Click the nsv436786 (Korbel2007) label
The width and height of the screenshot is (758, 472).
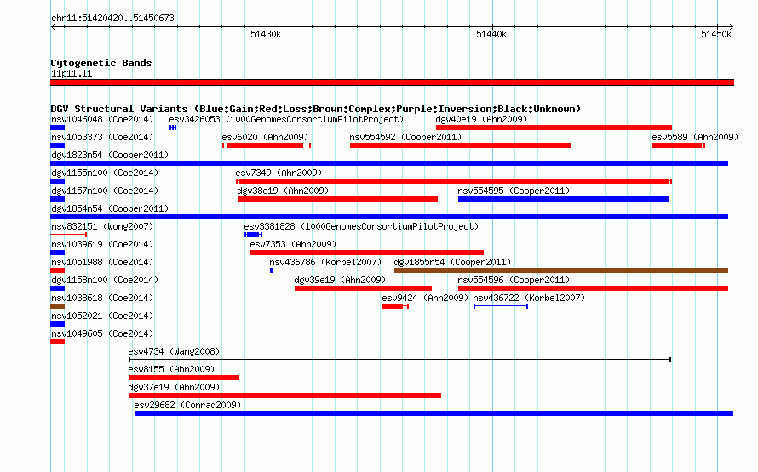click(x=325, y=262)
